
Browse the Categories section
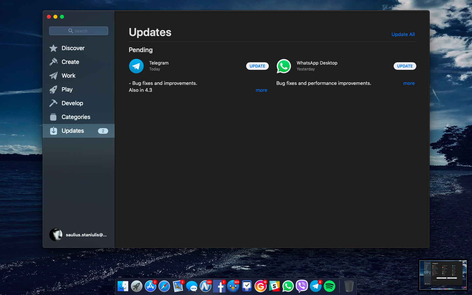point(76,117)
